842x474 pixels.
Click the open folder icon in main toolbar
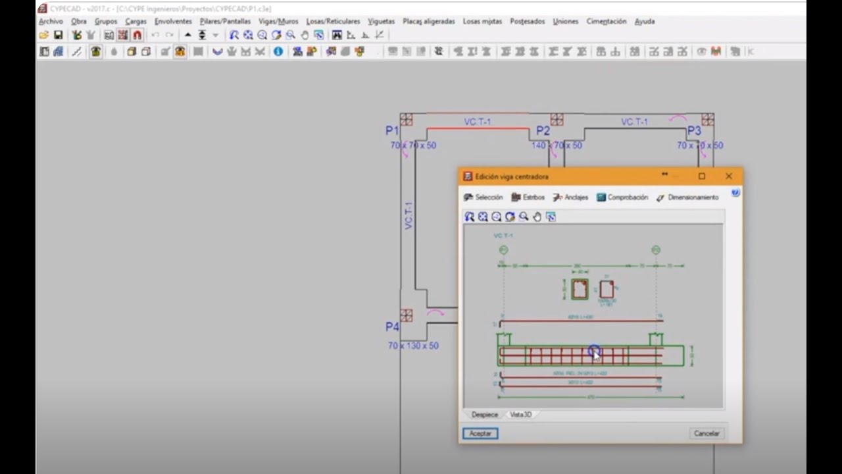click(x=44, y=35)
